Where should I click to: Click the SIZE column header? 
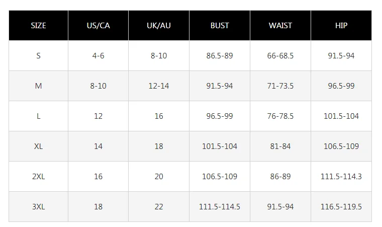(38, 25)
